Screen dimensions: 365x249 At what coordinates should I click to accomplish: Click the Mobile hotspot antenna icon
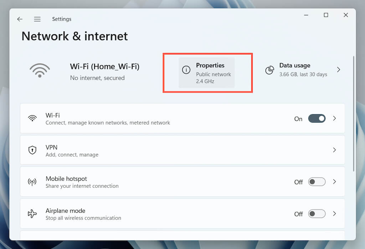coord(32,182)
